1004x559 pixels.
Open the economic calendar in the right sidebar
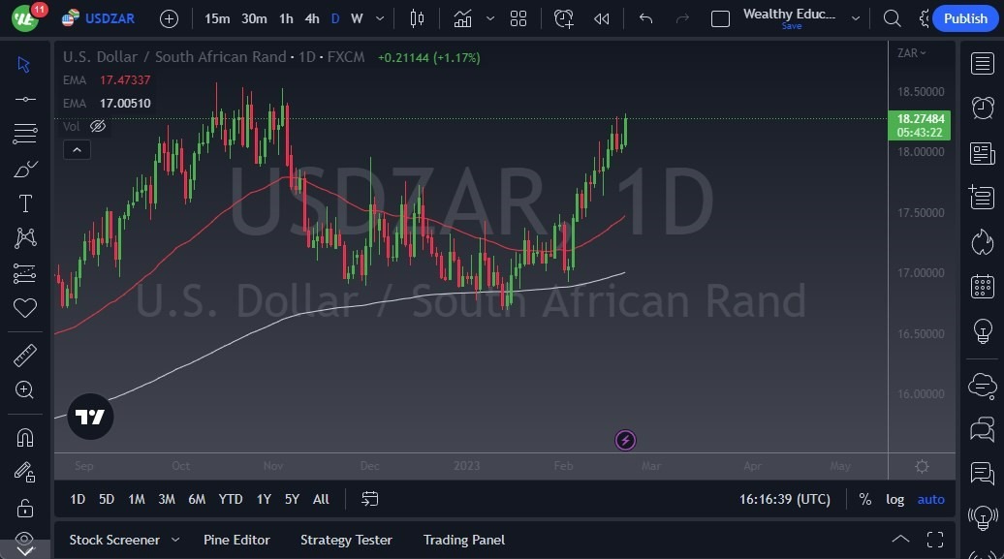pos(983,287)
